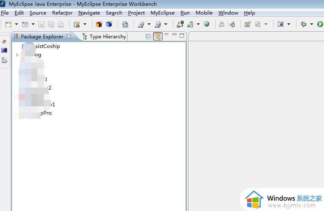This screenshot has width=324, height=211.
Task: Click the camera screenshot icon
Action: 280,24
